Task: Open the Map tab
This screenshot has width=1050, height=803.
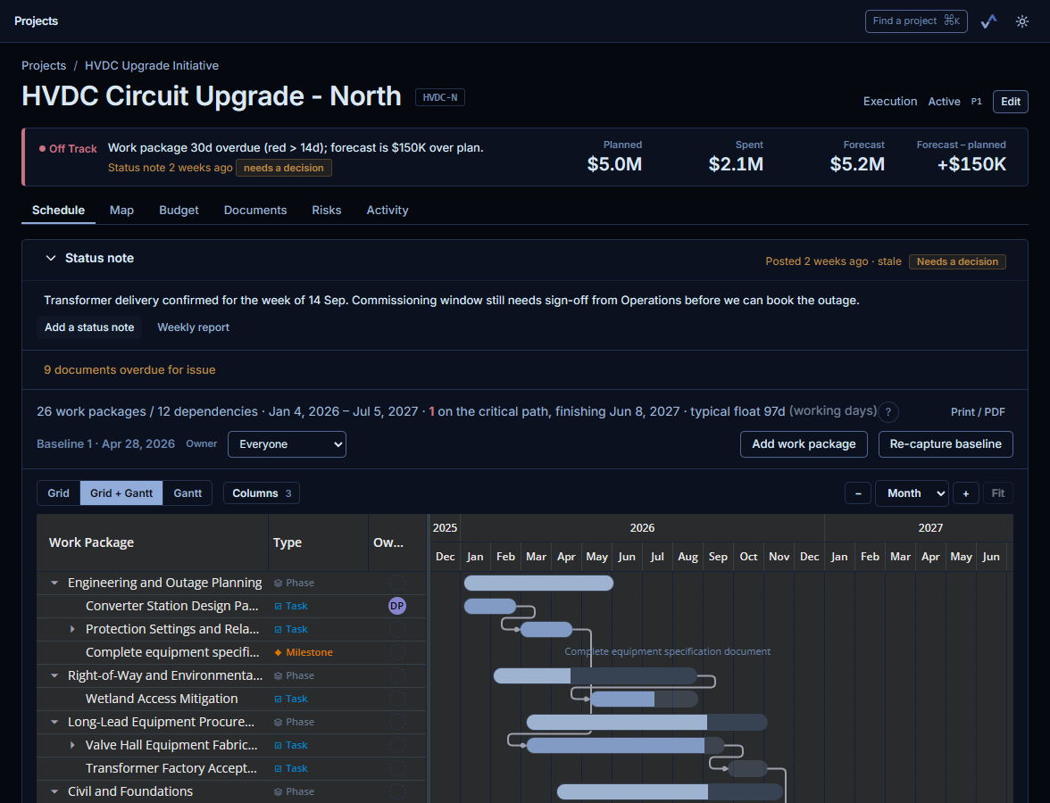Action: click(121, 211)
